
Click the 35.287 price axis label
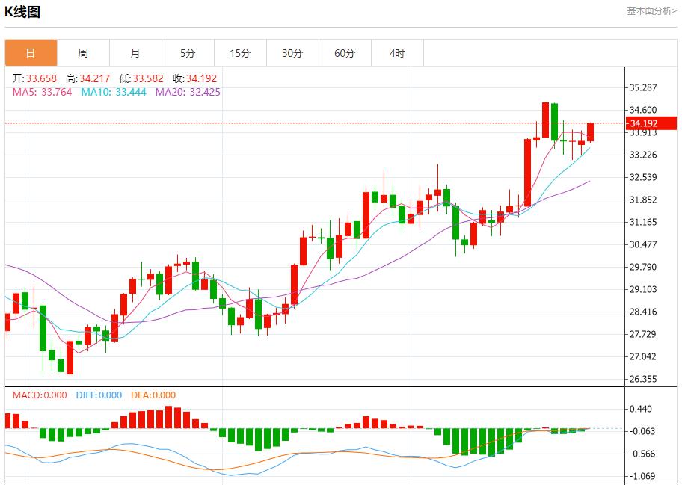(x=643, y=87)
